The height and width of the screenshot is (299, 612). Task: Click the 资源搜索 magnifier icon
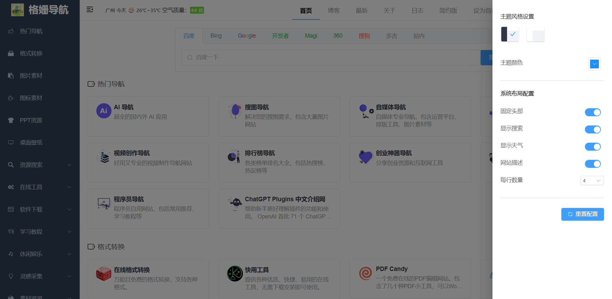(11, 165)
